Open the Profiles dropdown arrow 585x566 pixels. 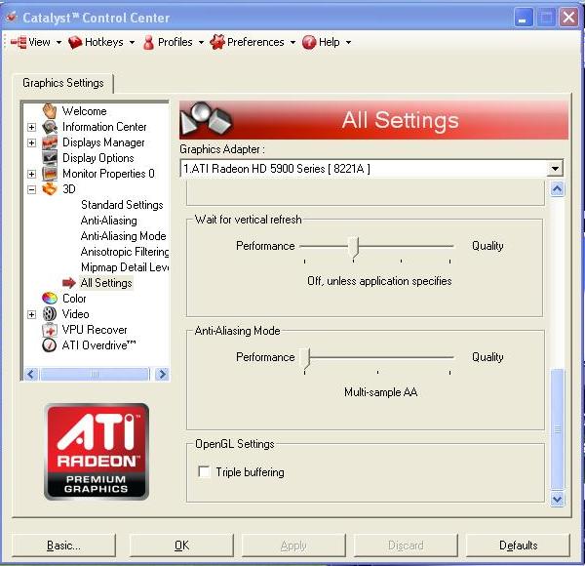[202, 43]
